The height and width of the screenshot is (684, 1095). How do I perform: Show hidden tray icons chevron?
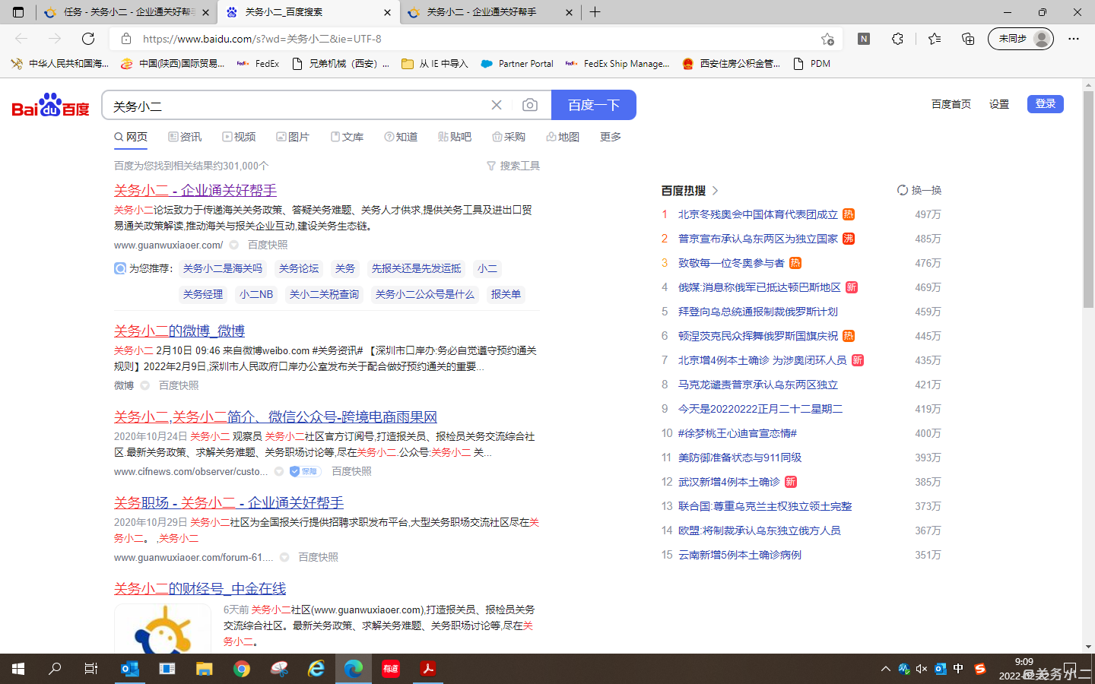[x=885, y=669]
